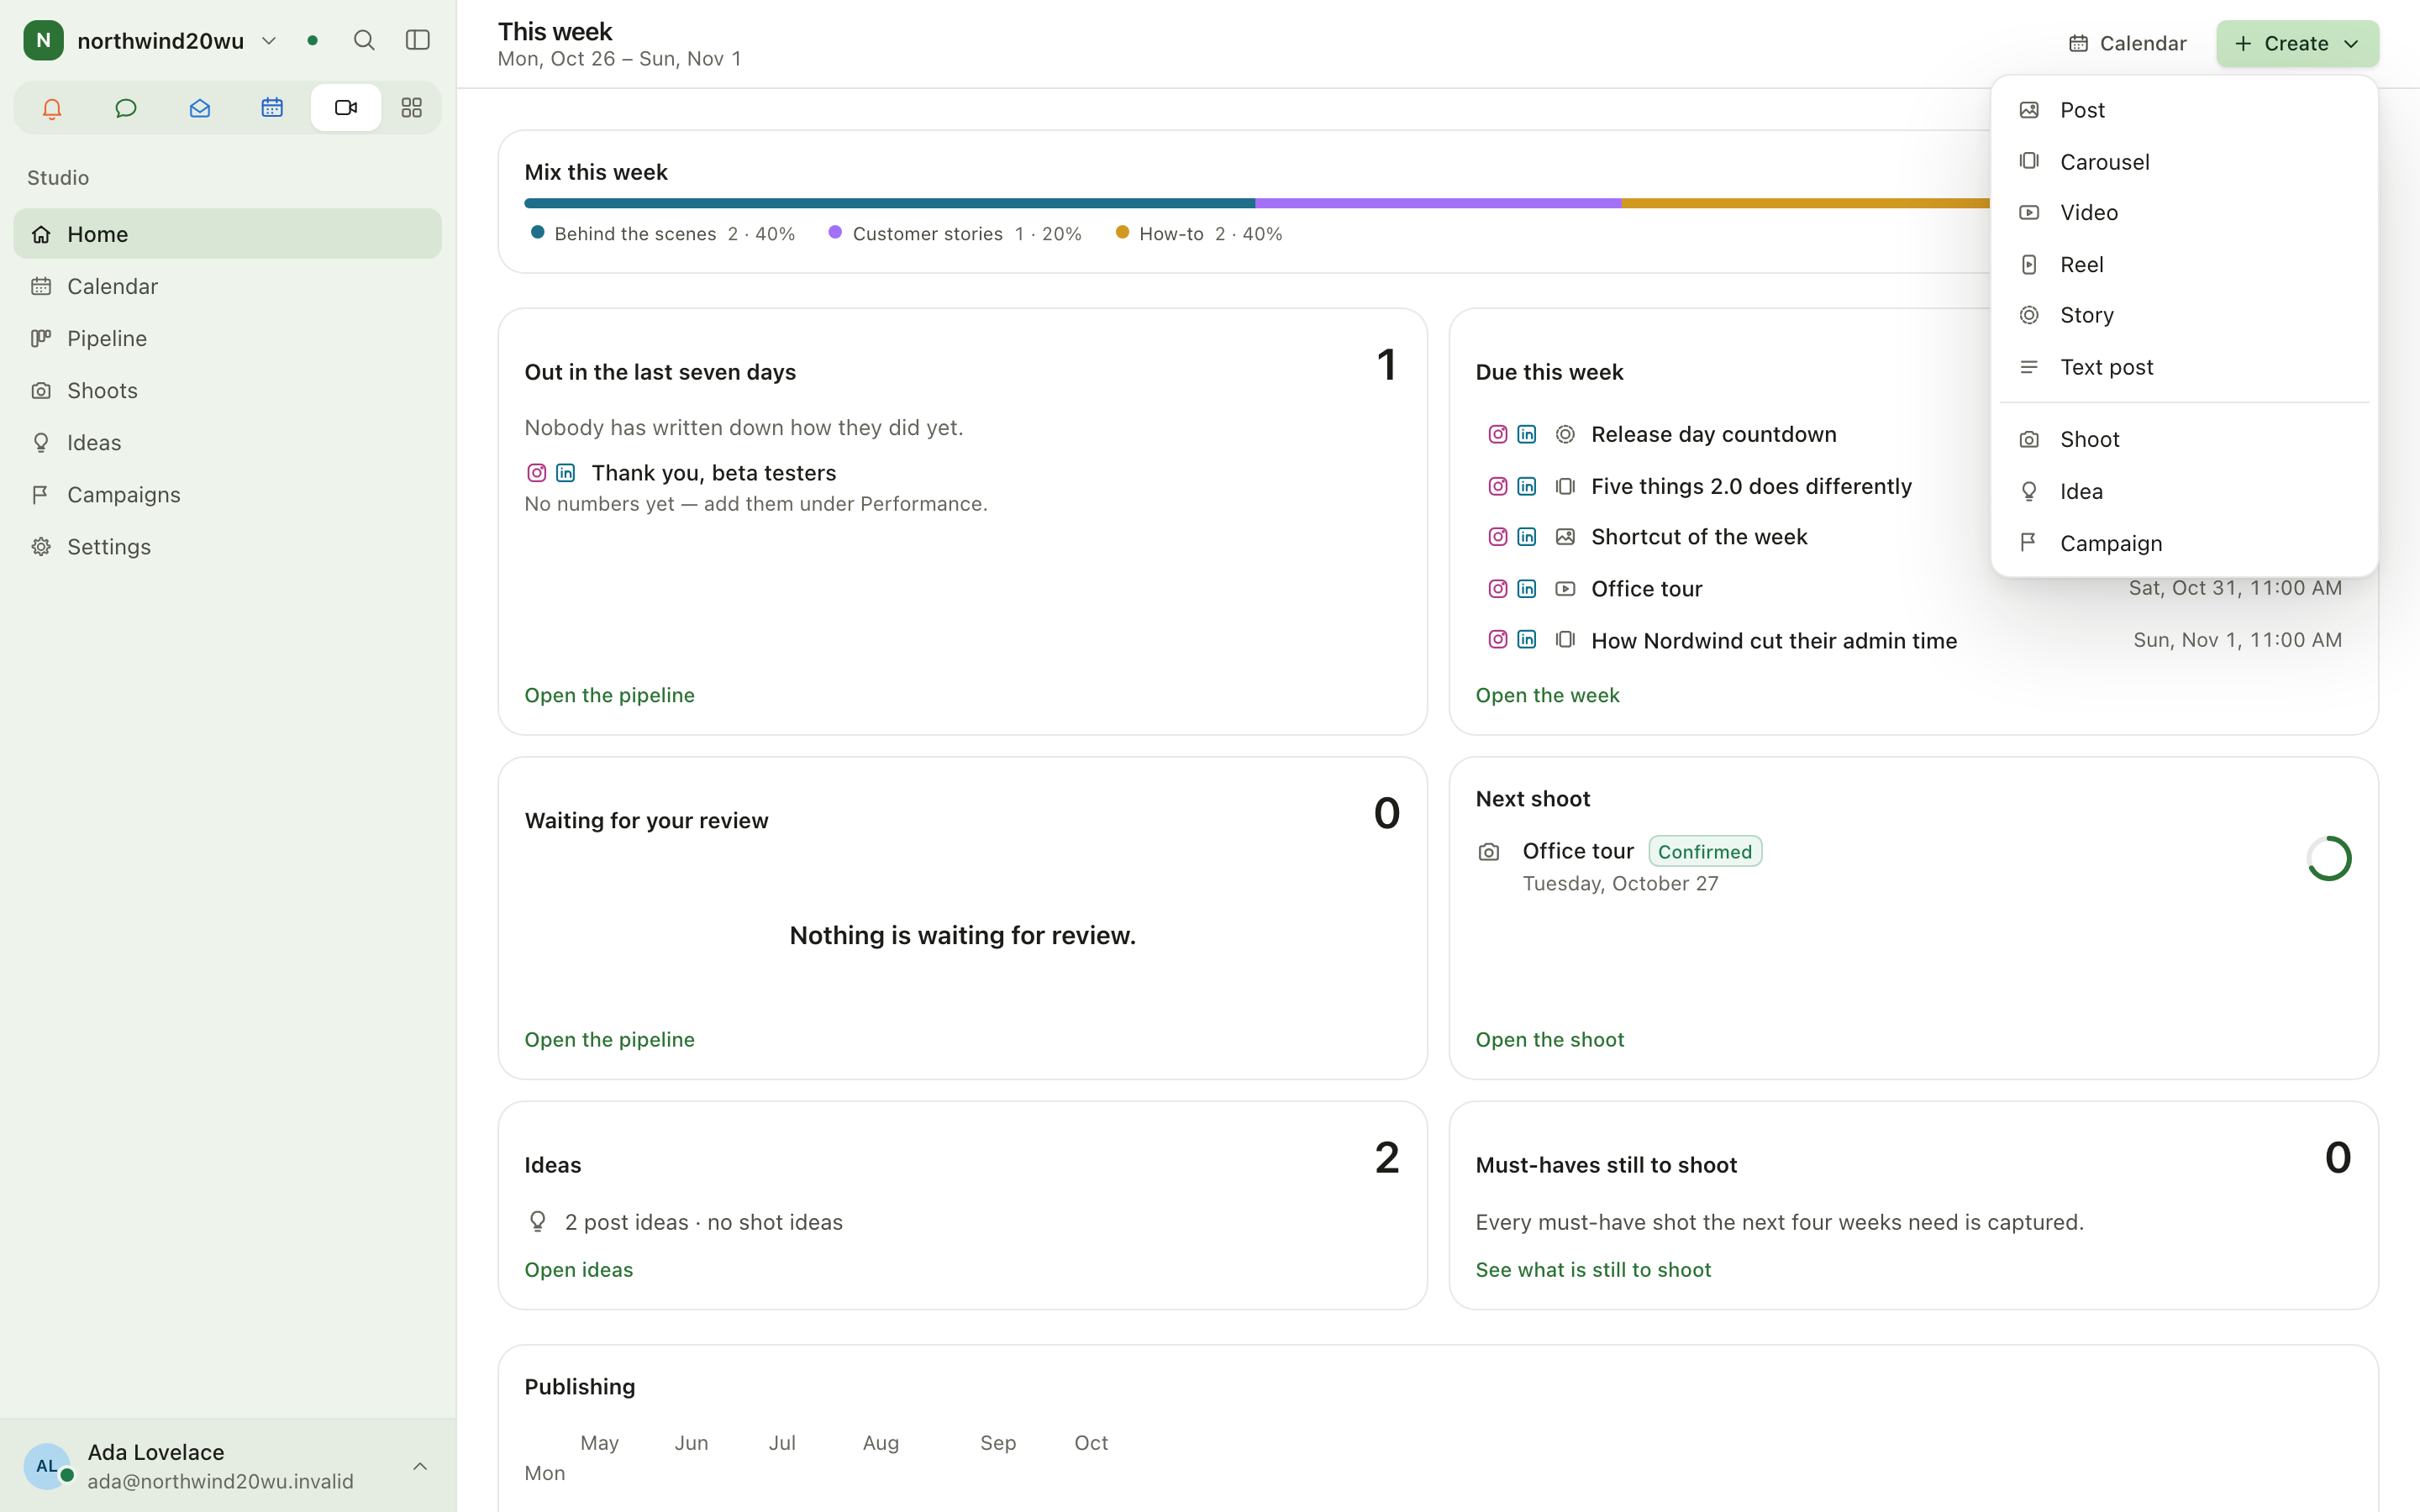Choose Video from the Create menu

(x=2184, y=212)
